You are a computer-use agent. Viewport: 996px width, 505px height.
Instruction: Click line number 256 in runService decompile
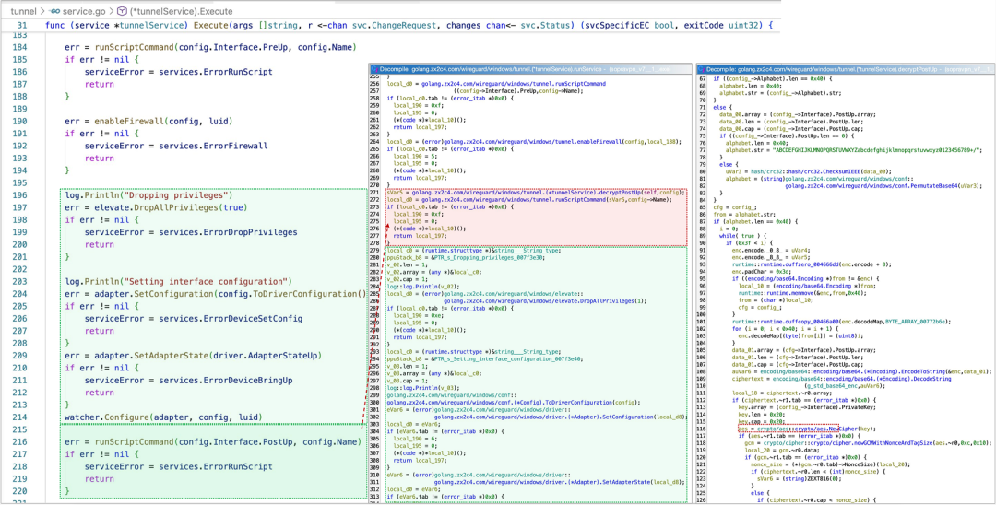point(376,83)
